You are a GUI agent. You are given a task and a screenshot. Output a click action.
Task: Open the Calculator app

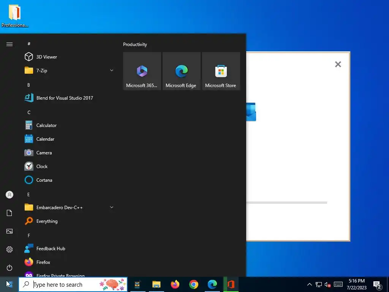coord(70,125)
